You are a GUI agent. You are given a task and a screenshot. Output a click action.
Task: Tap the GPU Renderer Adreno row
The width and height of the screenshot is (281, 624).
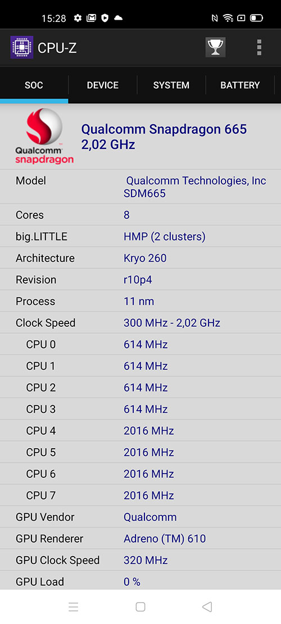pyautogui.click(x=140, y=539)
